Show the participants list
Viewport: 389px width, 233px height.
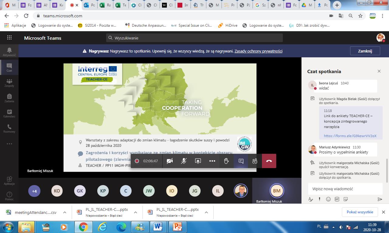click(255, 161)
